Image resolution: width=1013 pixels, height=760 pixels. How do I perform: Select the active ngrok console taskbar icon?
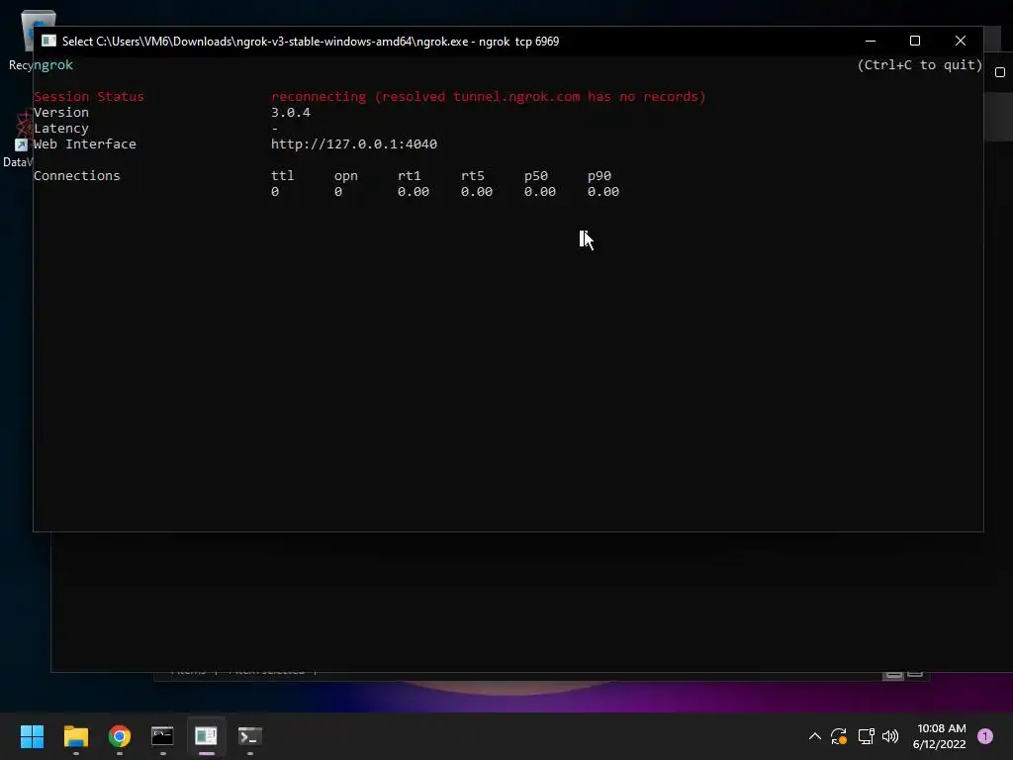point(206,736)
